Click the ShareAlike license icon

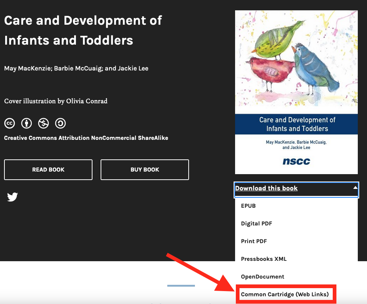60,123
